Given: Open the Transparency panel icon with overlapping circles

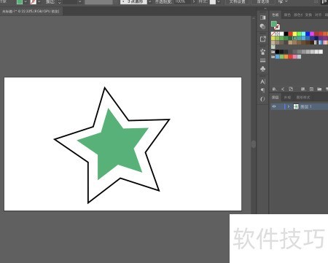Looking at the screenshot, I should 262,26.
